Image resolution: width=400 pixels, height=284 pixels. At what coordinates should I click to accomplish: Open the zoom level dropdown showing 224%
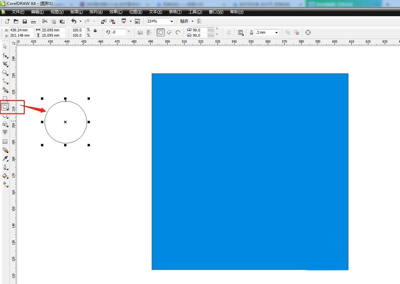171,21
